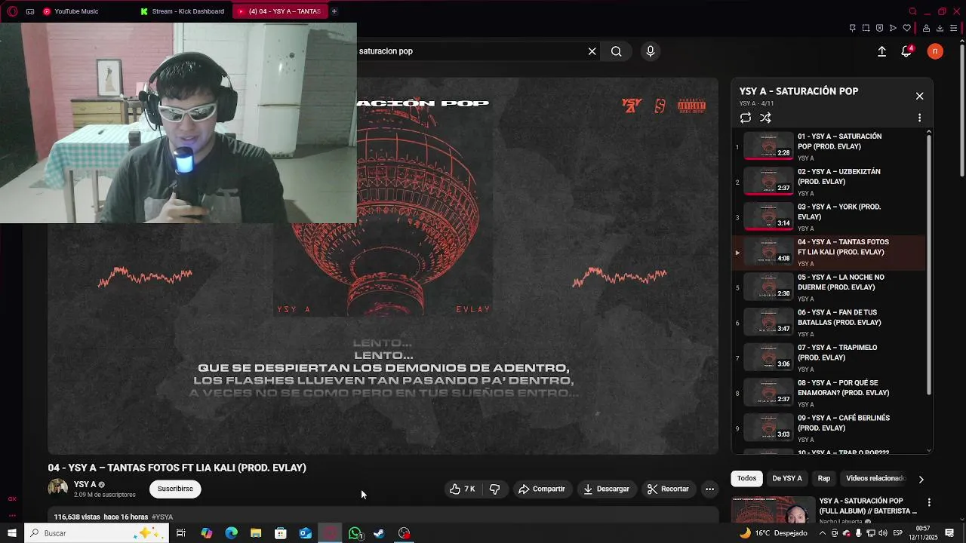
Task: Click the Compartir share button
Action: coord(541,489)
